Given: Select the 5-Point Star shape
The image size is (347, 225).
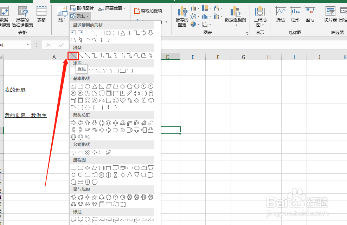Looking at the screenshot, I should pyautogui.click(x=95, y=197).
